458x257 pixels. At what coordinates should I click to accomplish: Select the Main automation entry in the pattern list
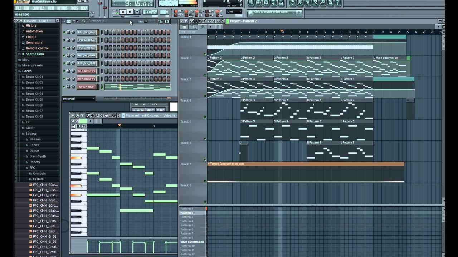[x=192, y=242]
